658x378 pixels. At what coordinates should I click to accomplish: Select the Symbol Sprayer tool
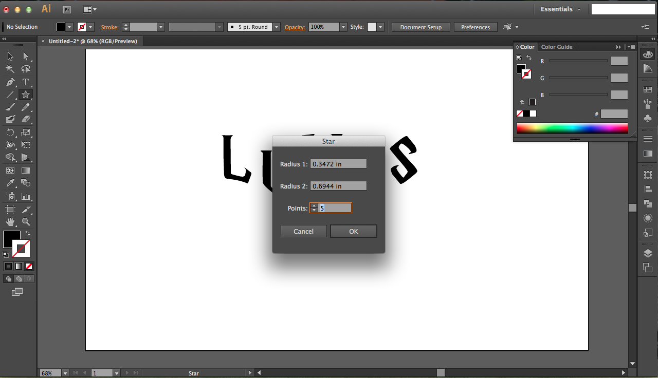pyautogui.click(x=10, y=196)
